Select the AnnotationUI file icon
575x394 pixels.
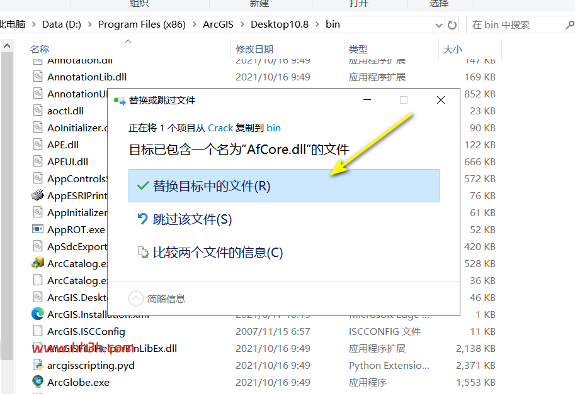[38, 94]
